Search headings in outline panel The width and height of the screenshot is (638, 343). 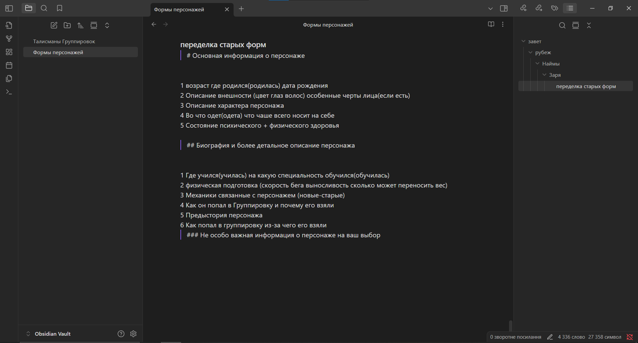(562, 25)
